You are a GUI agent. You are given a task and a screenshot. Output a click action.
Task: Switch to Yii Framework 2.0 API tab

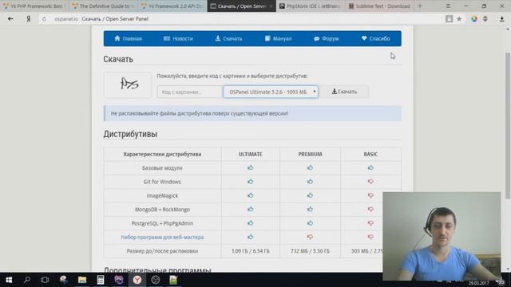coord(172,6)
